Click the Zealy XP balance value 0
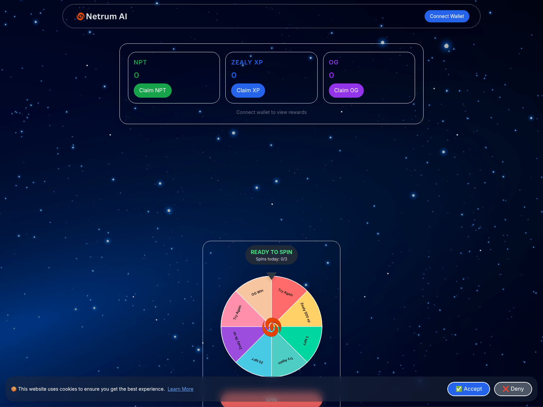543x407 pixels. 234,75
